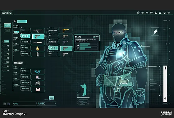This screenshot has width=174, height=118.
Task: Click the teal aiming soldier silhouette icon
Action: tap(84, 90)
